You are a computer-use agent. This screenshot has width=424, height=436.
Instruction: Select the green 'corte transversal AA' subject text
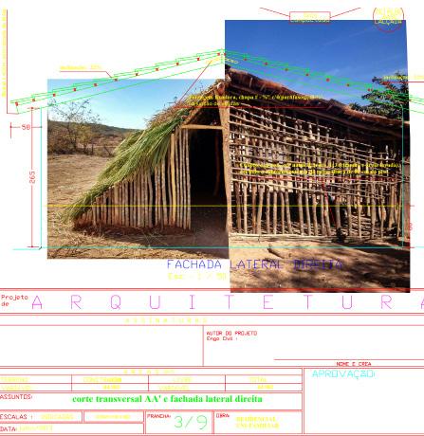167,399
